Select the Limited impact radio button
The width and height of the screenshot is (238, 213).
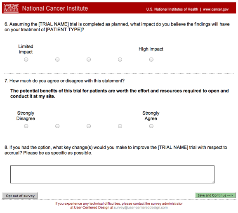tap(26, 60)
